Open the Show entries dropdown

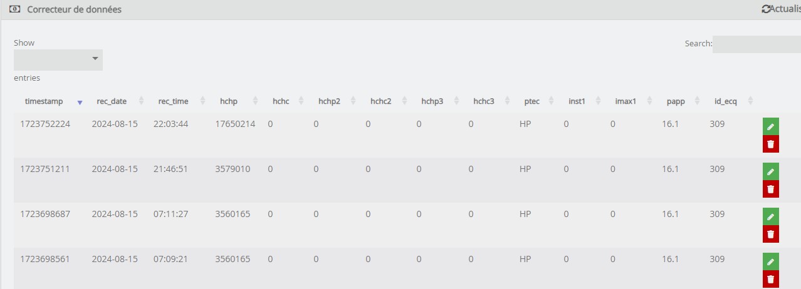[x=58, y=59]
